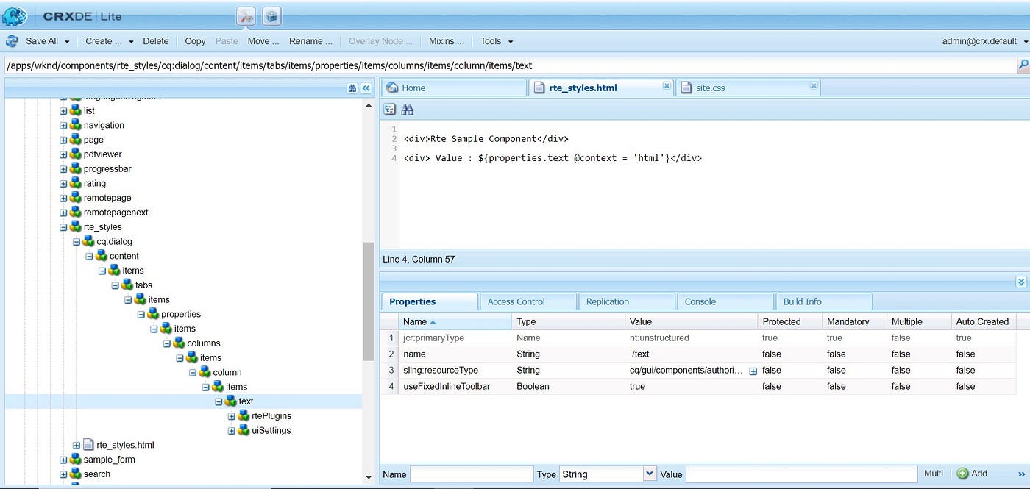Click the repository path address field
The height and width of the screenshot is (489, 1030).
510,65
